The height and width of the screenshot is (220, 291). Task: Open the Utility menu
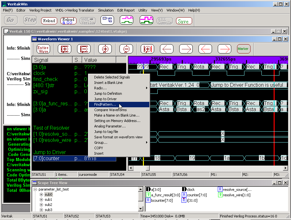[x=143, y=10]
